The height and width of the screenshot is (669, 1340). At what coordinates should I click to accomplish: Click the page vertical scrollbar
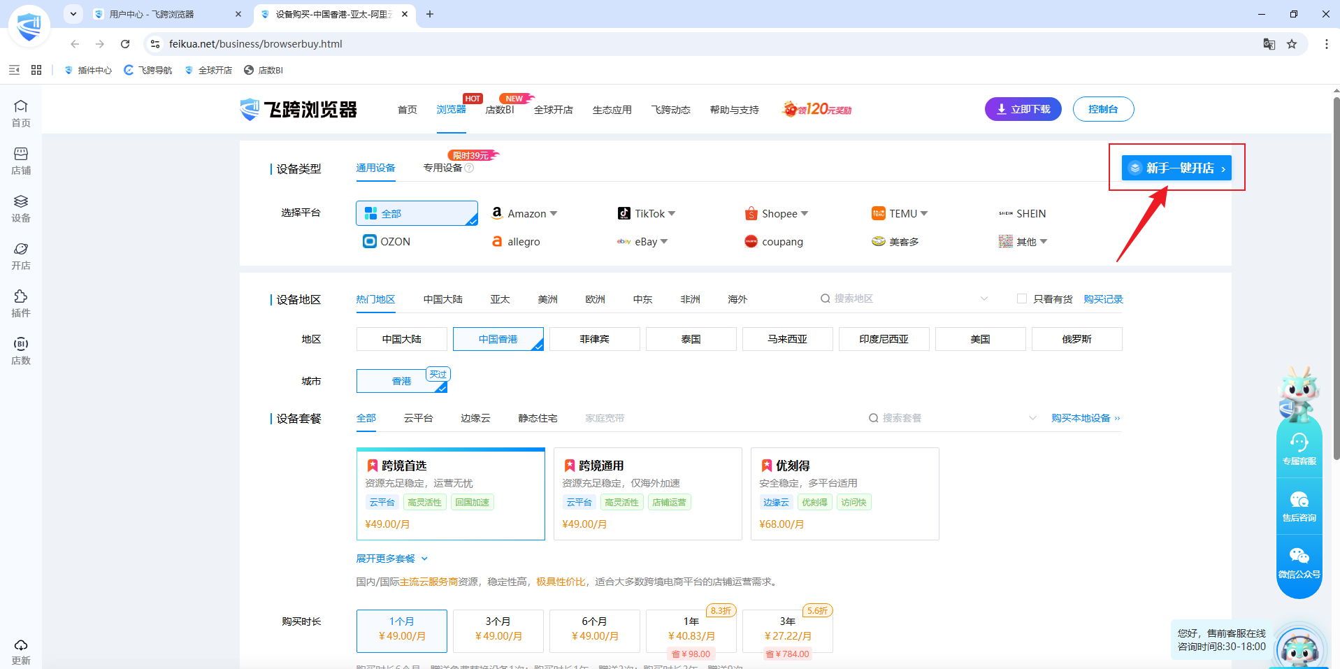pos(1336,278)
